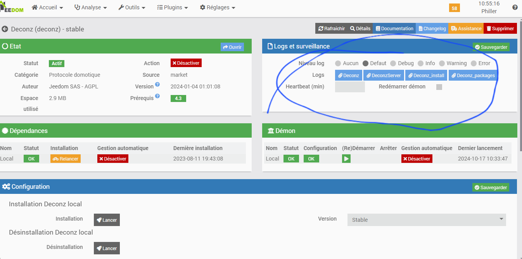Open the Deconz_packages log
522x259 pixels.
[473, 75]
